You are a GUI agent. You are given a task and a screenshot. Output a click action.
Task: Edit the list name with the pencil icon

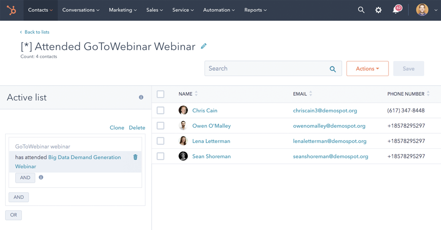click(204, 46)
